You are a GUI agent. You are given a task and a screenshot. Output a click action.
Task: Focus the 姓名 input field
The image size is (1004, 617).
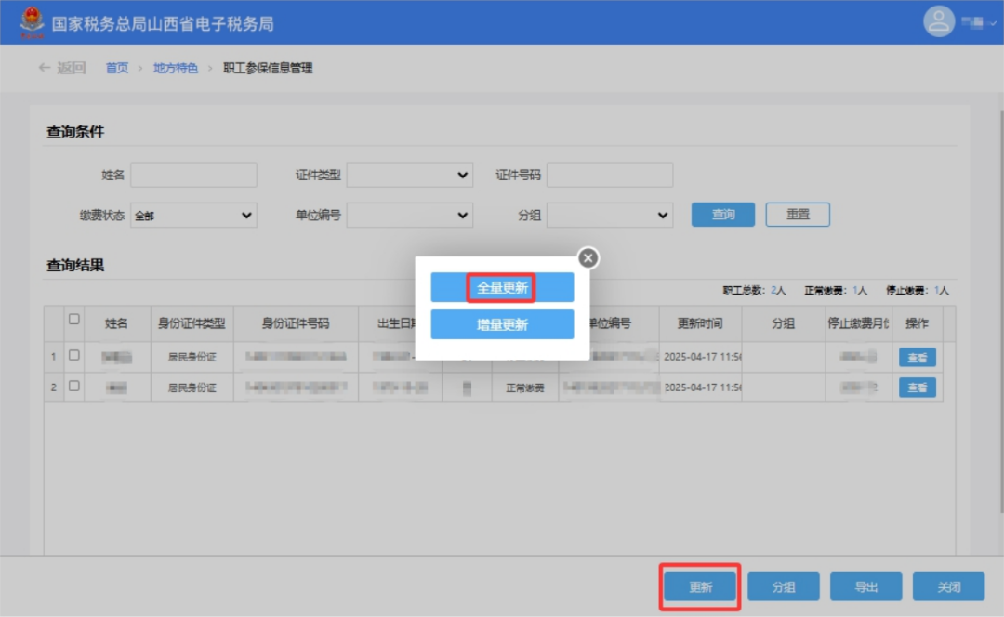click(x=193, y=175)
